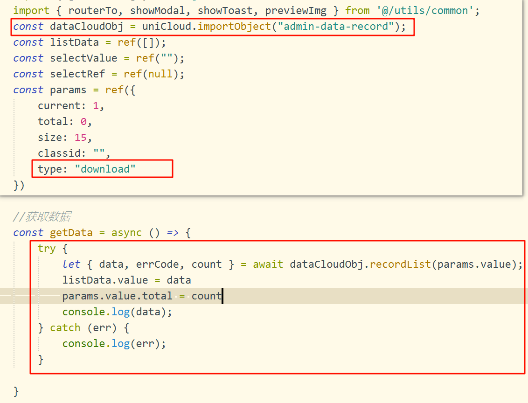The width and height of the screenshot is (528, 403).
Task: Click the string "admin-data-record"
Action: (336, 27)
